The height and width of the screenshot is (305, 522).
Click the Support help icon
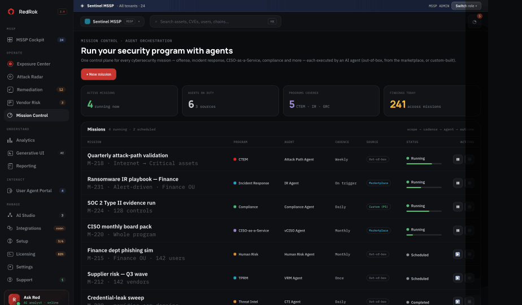[x=10, y=280]
